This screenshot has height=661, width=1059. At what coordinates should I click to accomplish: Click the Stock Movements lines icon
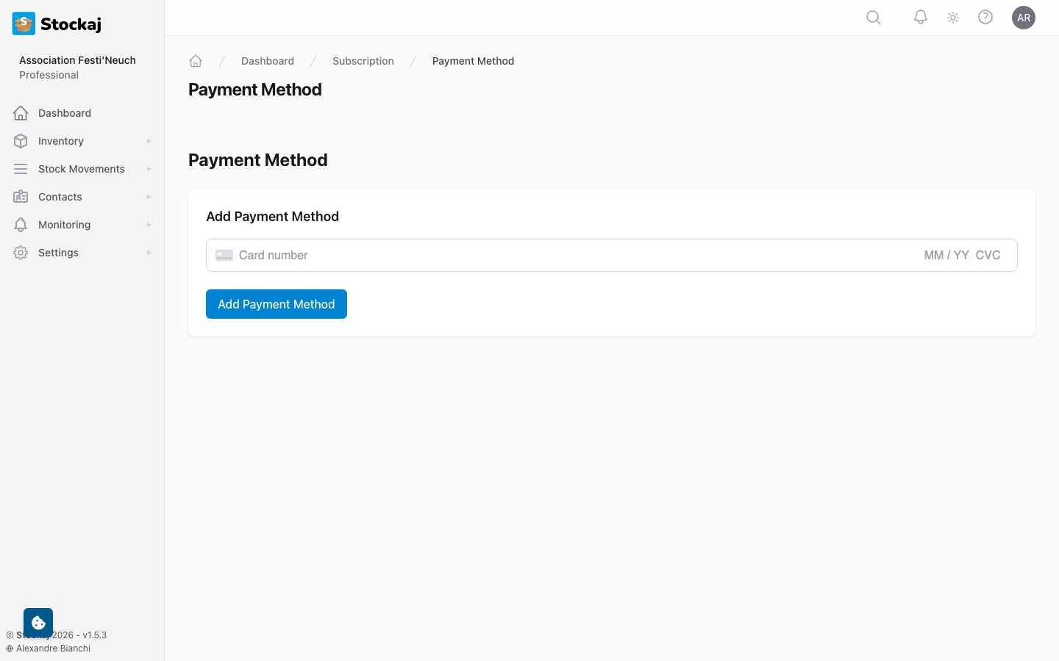(21, 169)
